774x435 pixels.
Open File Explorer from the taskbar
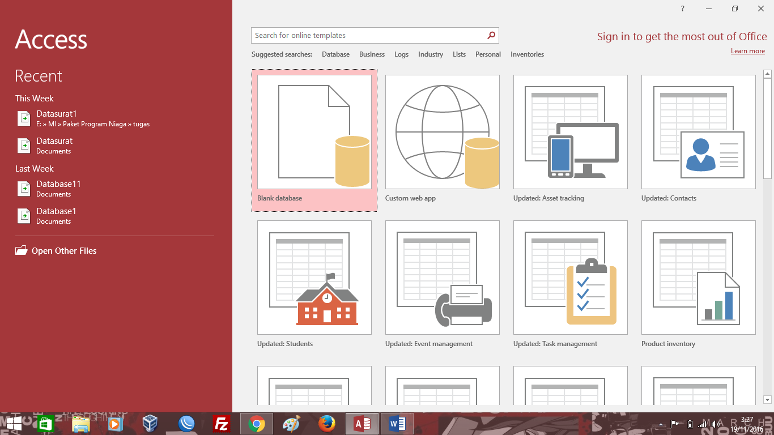click(x=80, y=424)
